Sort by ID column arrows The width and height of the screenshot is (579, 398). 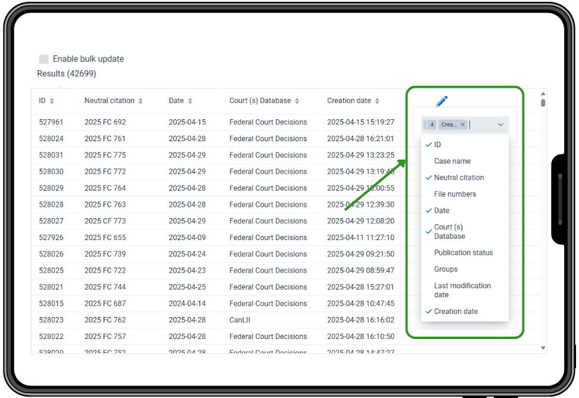(52, 101)
